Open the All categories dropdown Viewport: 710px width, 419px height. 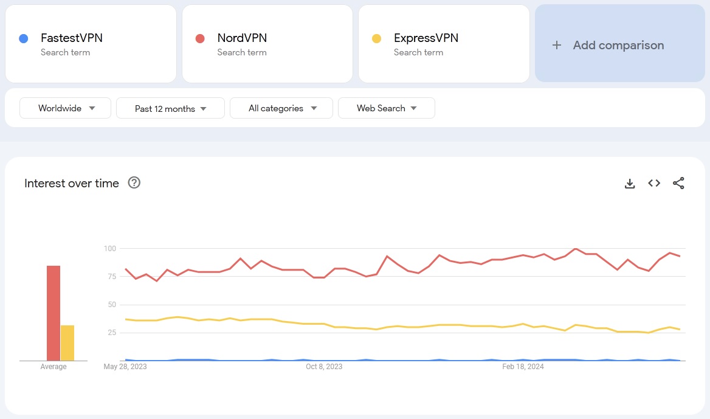(281, 108)
